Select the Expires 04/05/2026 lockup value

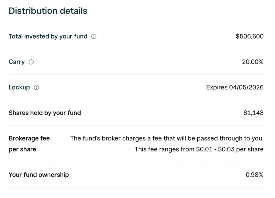(x=235, y=87)
